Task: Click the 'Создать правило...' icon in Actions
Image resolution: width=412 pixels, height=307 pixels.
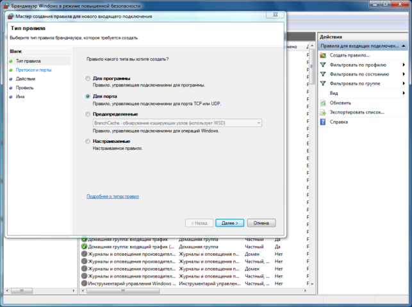Action: pyautogui.click(x=323, y=55)
